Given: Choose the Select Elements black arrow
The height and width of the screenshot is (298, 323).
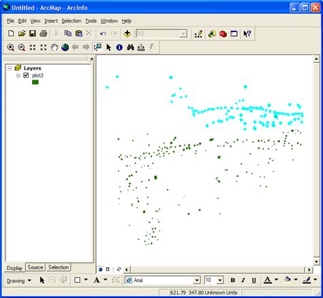Looking at the screenshot, I should coord(108,48).
